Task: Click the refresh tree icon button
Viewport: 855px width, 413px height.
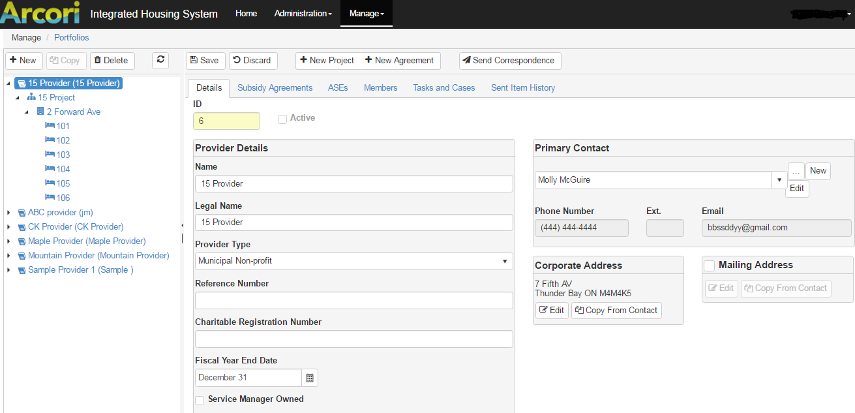Action: coord(160,60)
